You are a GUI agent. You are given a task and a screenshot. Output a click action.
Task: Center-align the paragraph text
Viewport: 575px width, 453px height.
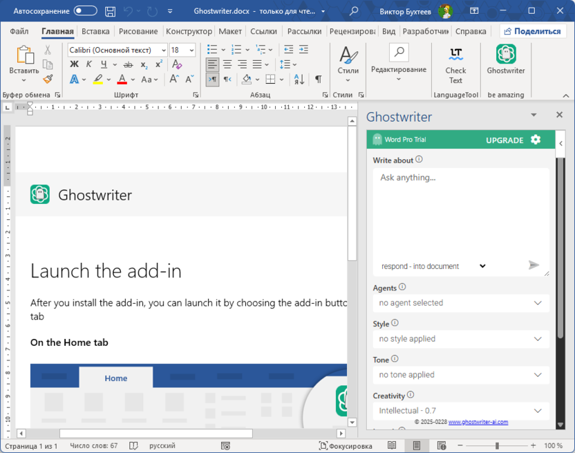[227, 64]
